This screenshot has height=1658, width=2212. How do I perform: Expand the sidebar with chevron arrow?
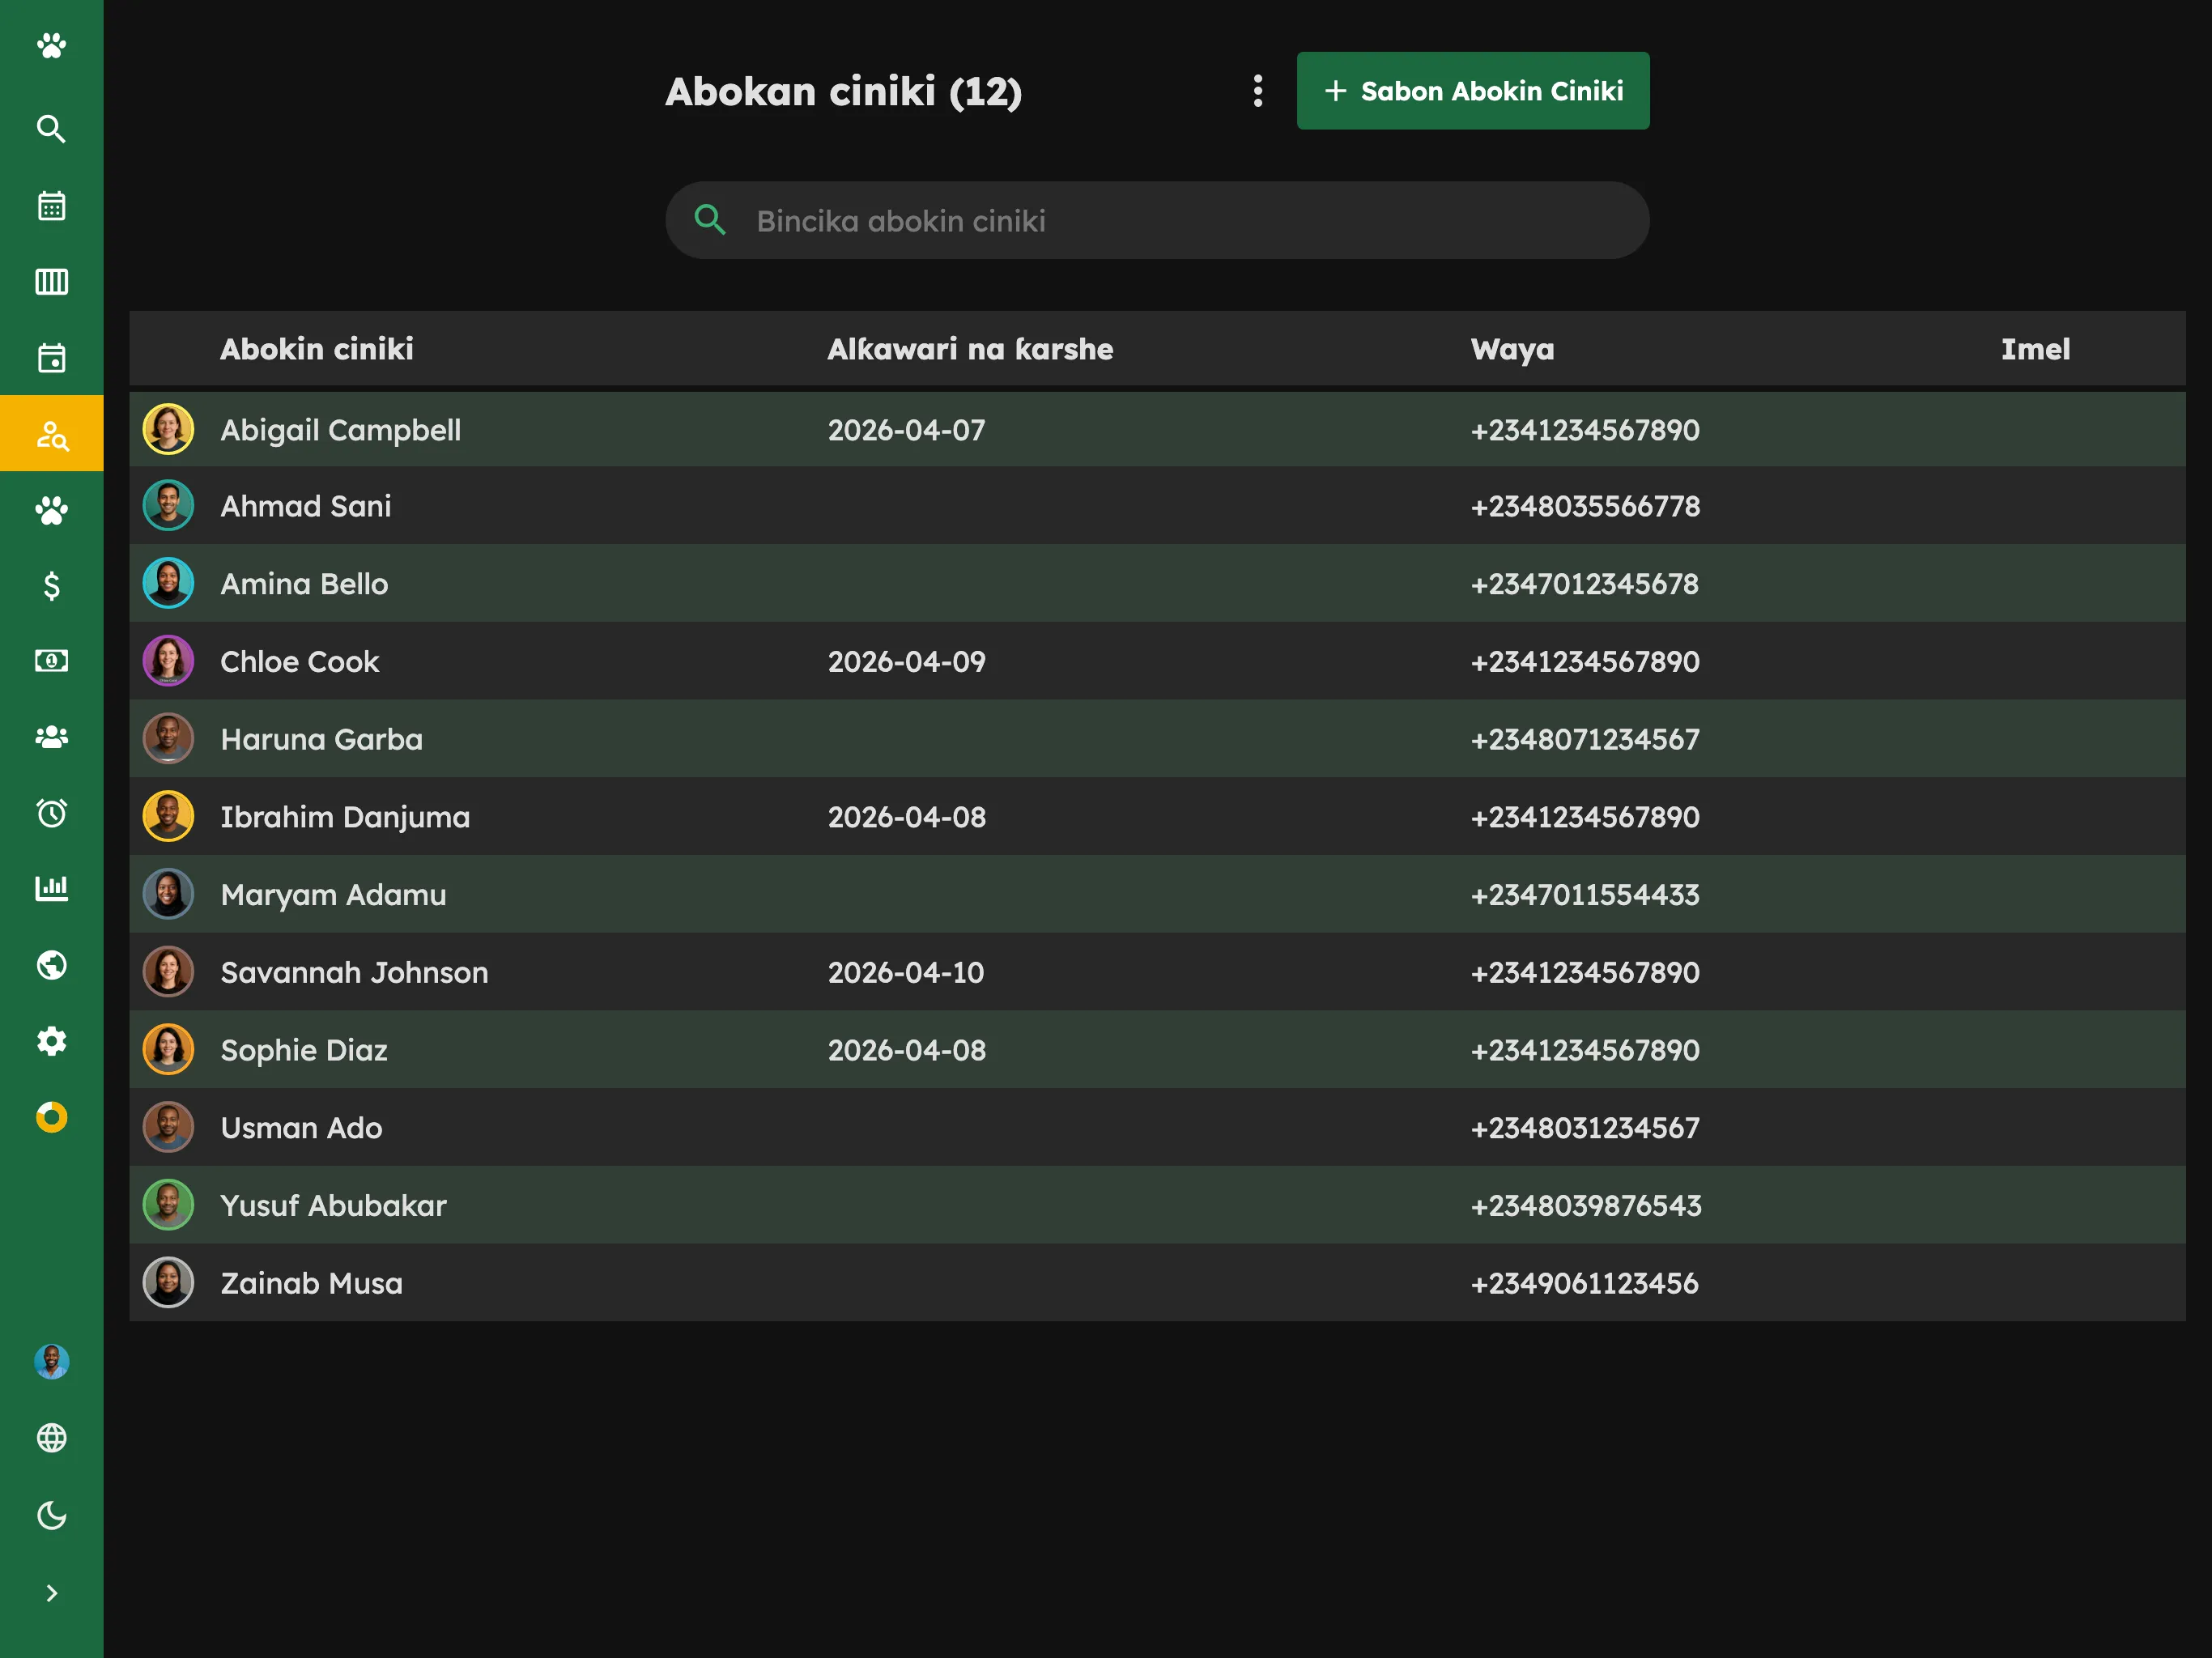51,1593
